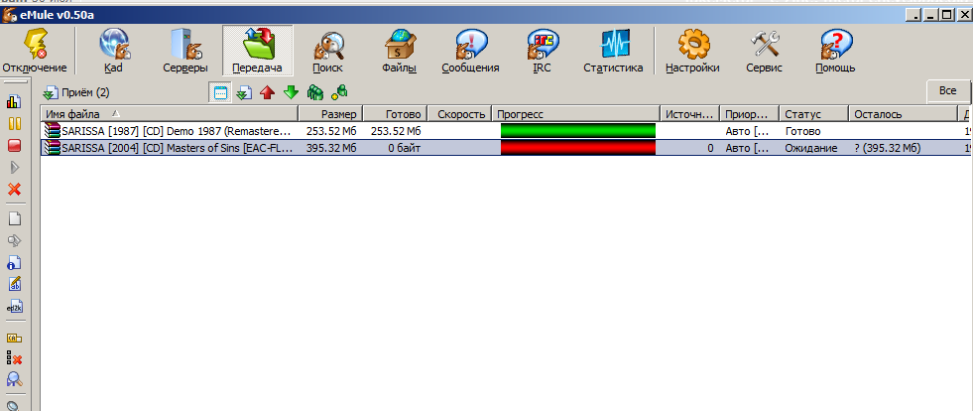This screenshot has height=411, width=973.
Task: Clear completed downloads icon
Action: click(14, 358)
